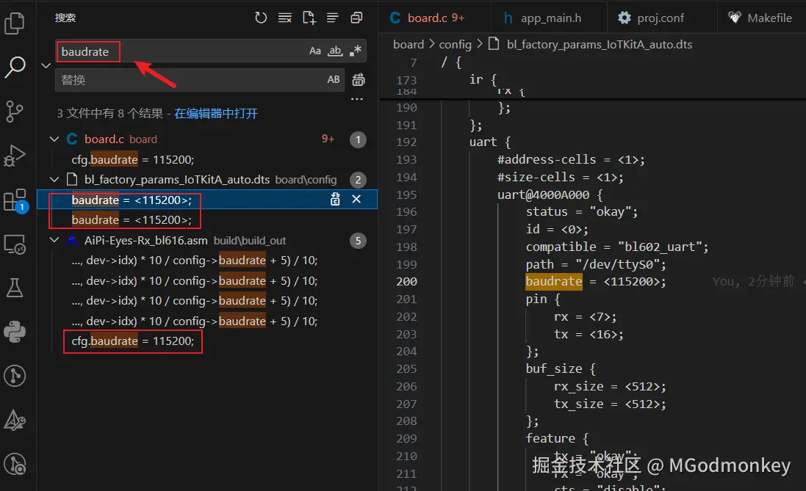
Task: Dismiss the highlighted baudrate match
Action: point(356,200)
